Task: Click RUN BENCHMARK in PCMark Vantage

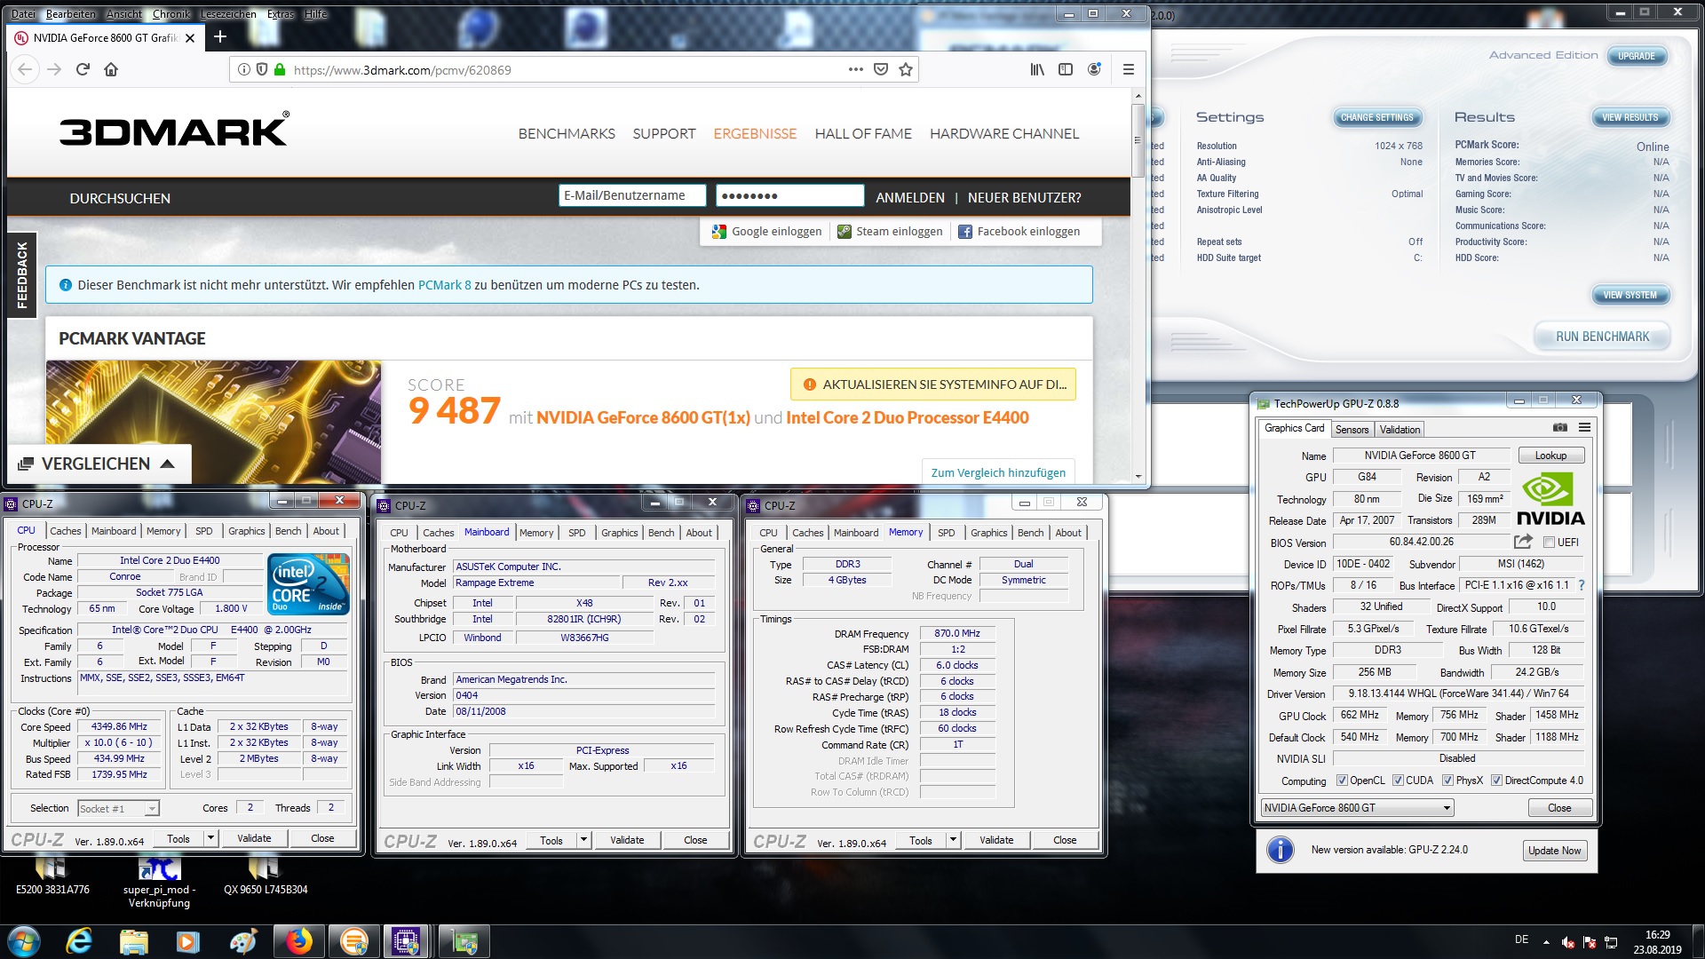Action: [x=1602, y=337]
